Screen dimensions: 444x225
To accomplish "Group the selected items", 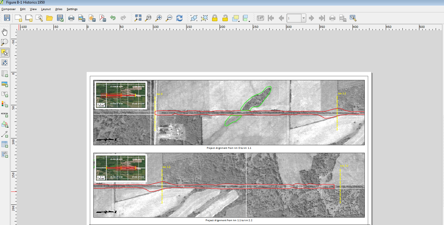I will pyautogui.click(x=194, y=18).
